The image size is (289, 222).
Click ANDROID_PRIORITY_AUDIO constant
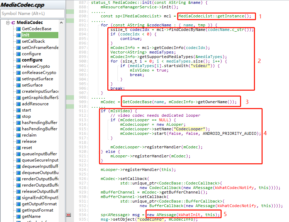coord(230,133)
